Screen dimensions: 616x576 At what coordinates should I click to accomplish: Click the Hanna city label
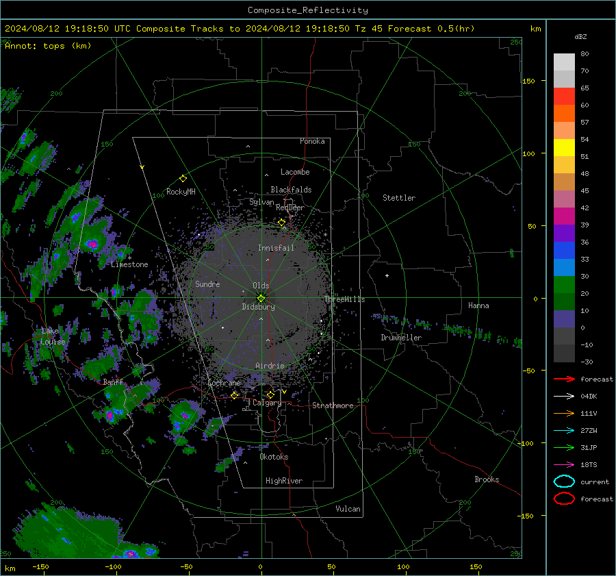point(478,305)
